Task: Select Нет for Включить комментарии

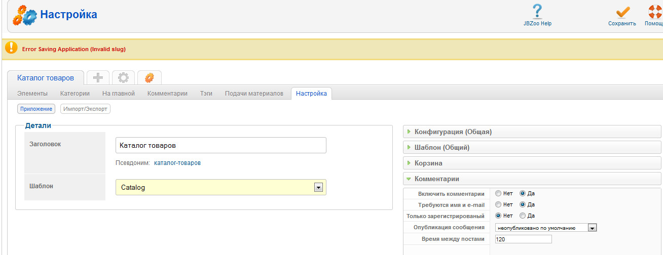Action: pyautogui.click(x=498, y=193)
